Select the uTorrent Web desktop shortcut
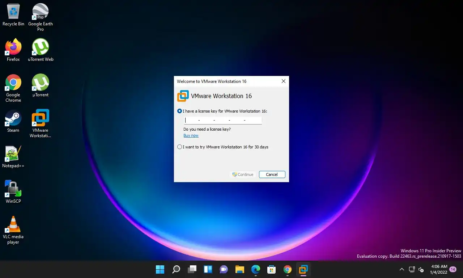The width and height of the screenshot is (463, 278). (x=41, y=50)
